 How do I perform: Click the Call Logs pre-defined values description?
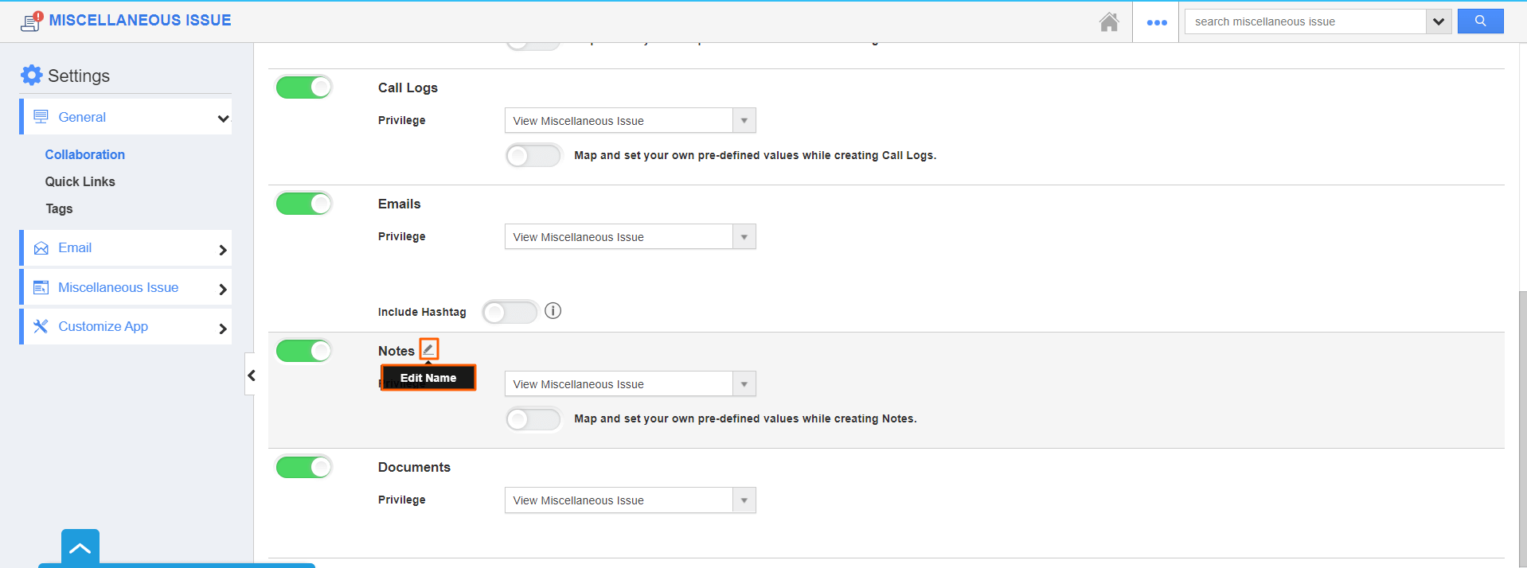point(755,155)
